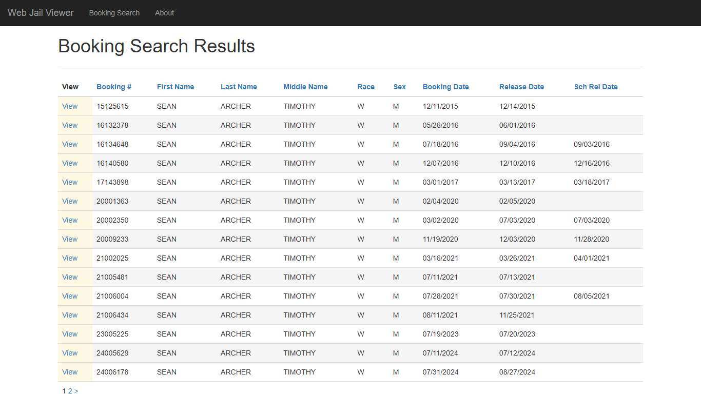
Task: Sort results by First Name
Action: point(176,87)
